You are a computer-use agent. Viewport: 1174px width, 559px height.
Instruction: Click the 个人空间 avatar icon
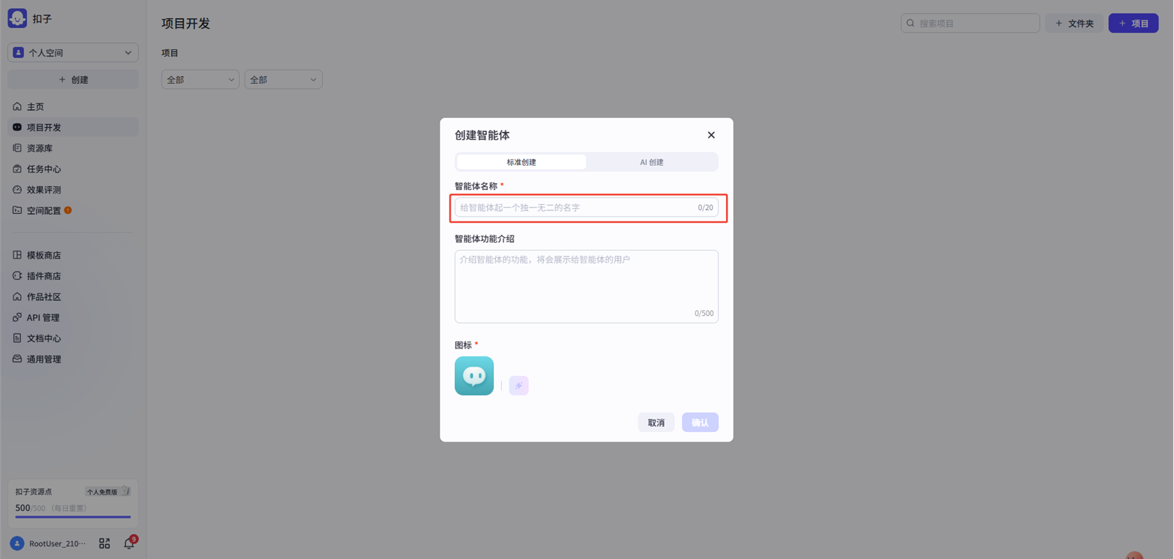tap(19, 52)
